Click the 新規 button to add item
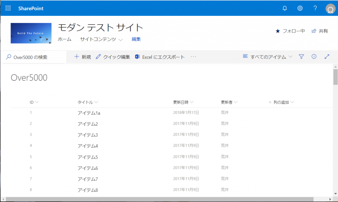The width and height of the screenshot is (338, 202). (82, 57)
